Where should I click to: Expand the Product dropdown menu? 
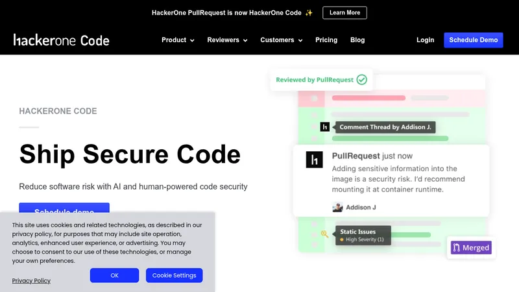[178, 40]
